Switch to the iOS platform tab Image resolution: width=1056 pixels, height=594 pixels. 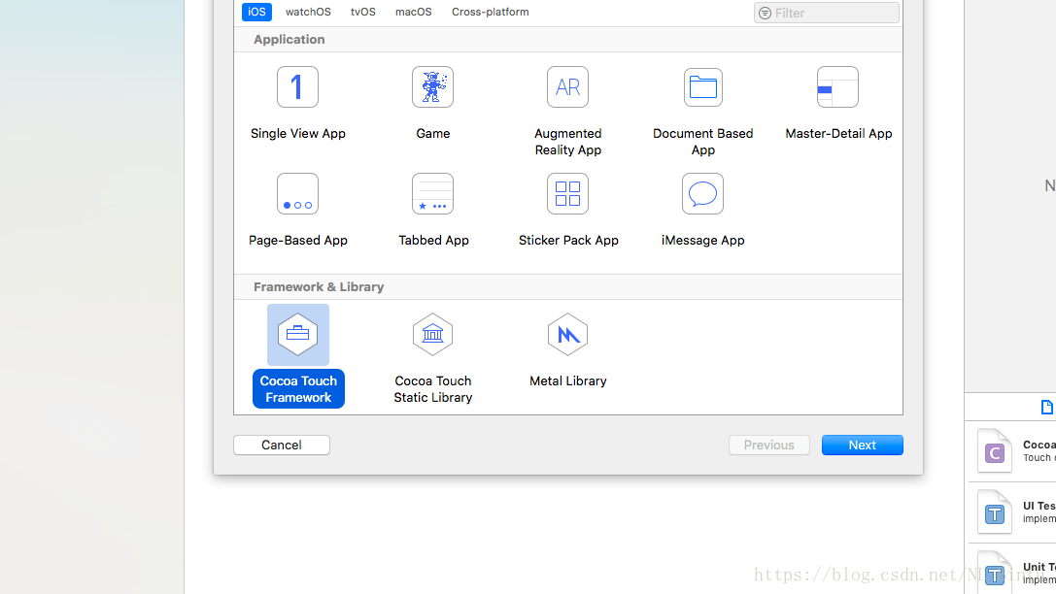(256, 12)
